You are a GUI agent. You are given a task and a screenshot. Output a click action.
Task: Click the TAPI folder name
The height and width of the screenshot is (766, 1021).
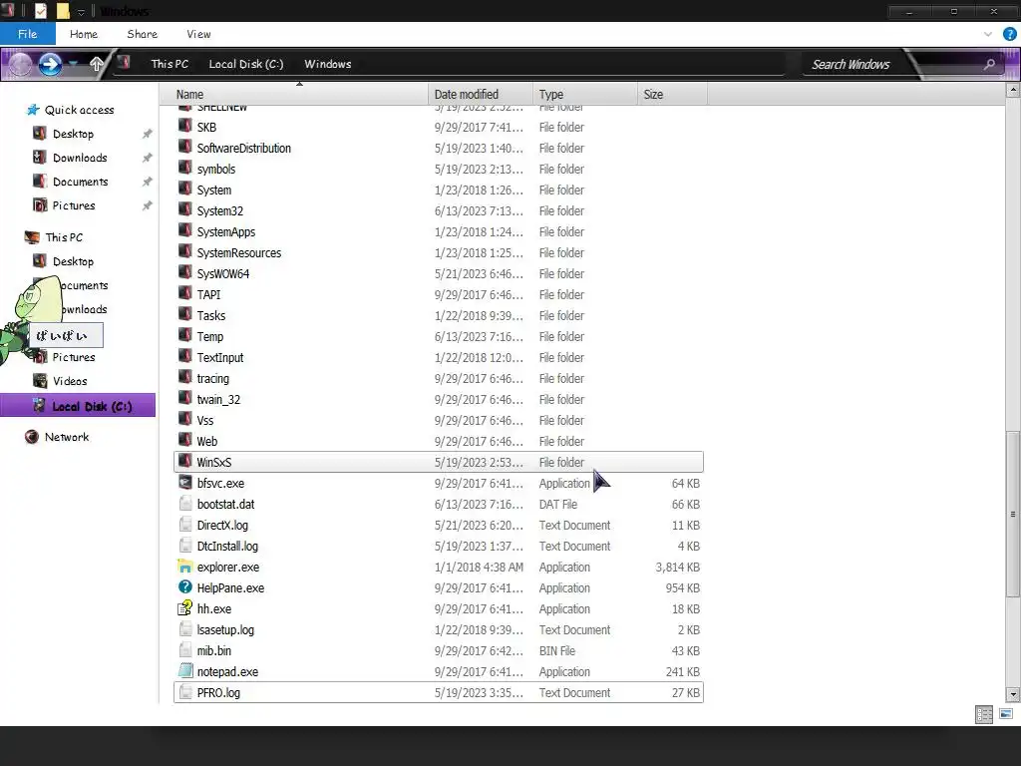tap(208, 294)
